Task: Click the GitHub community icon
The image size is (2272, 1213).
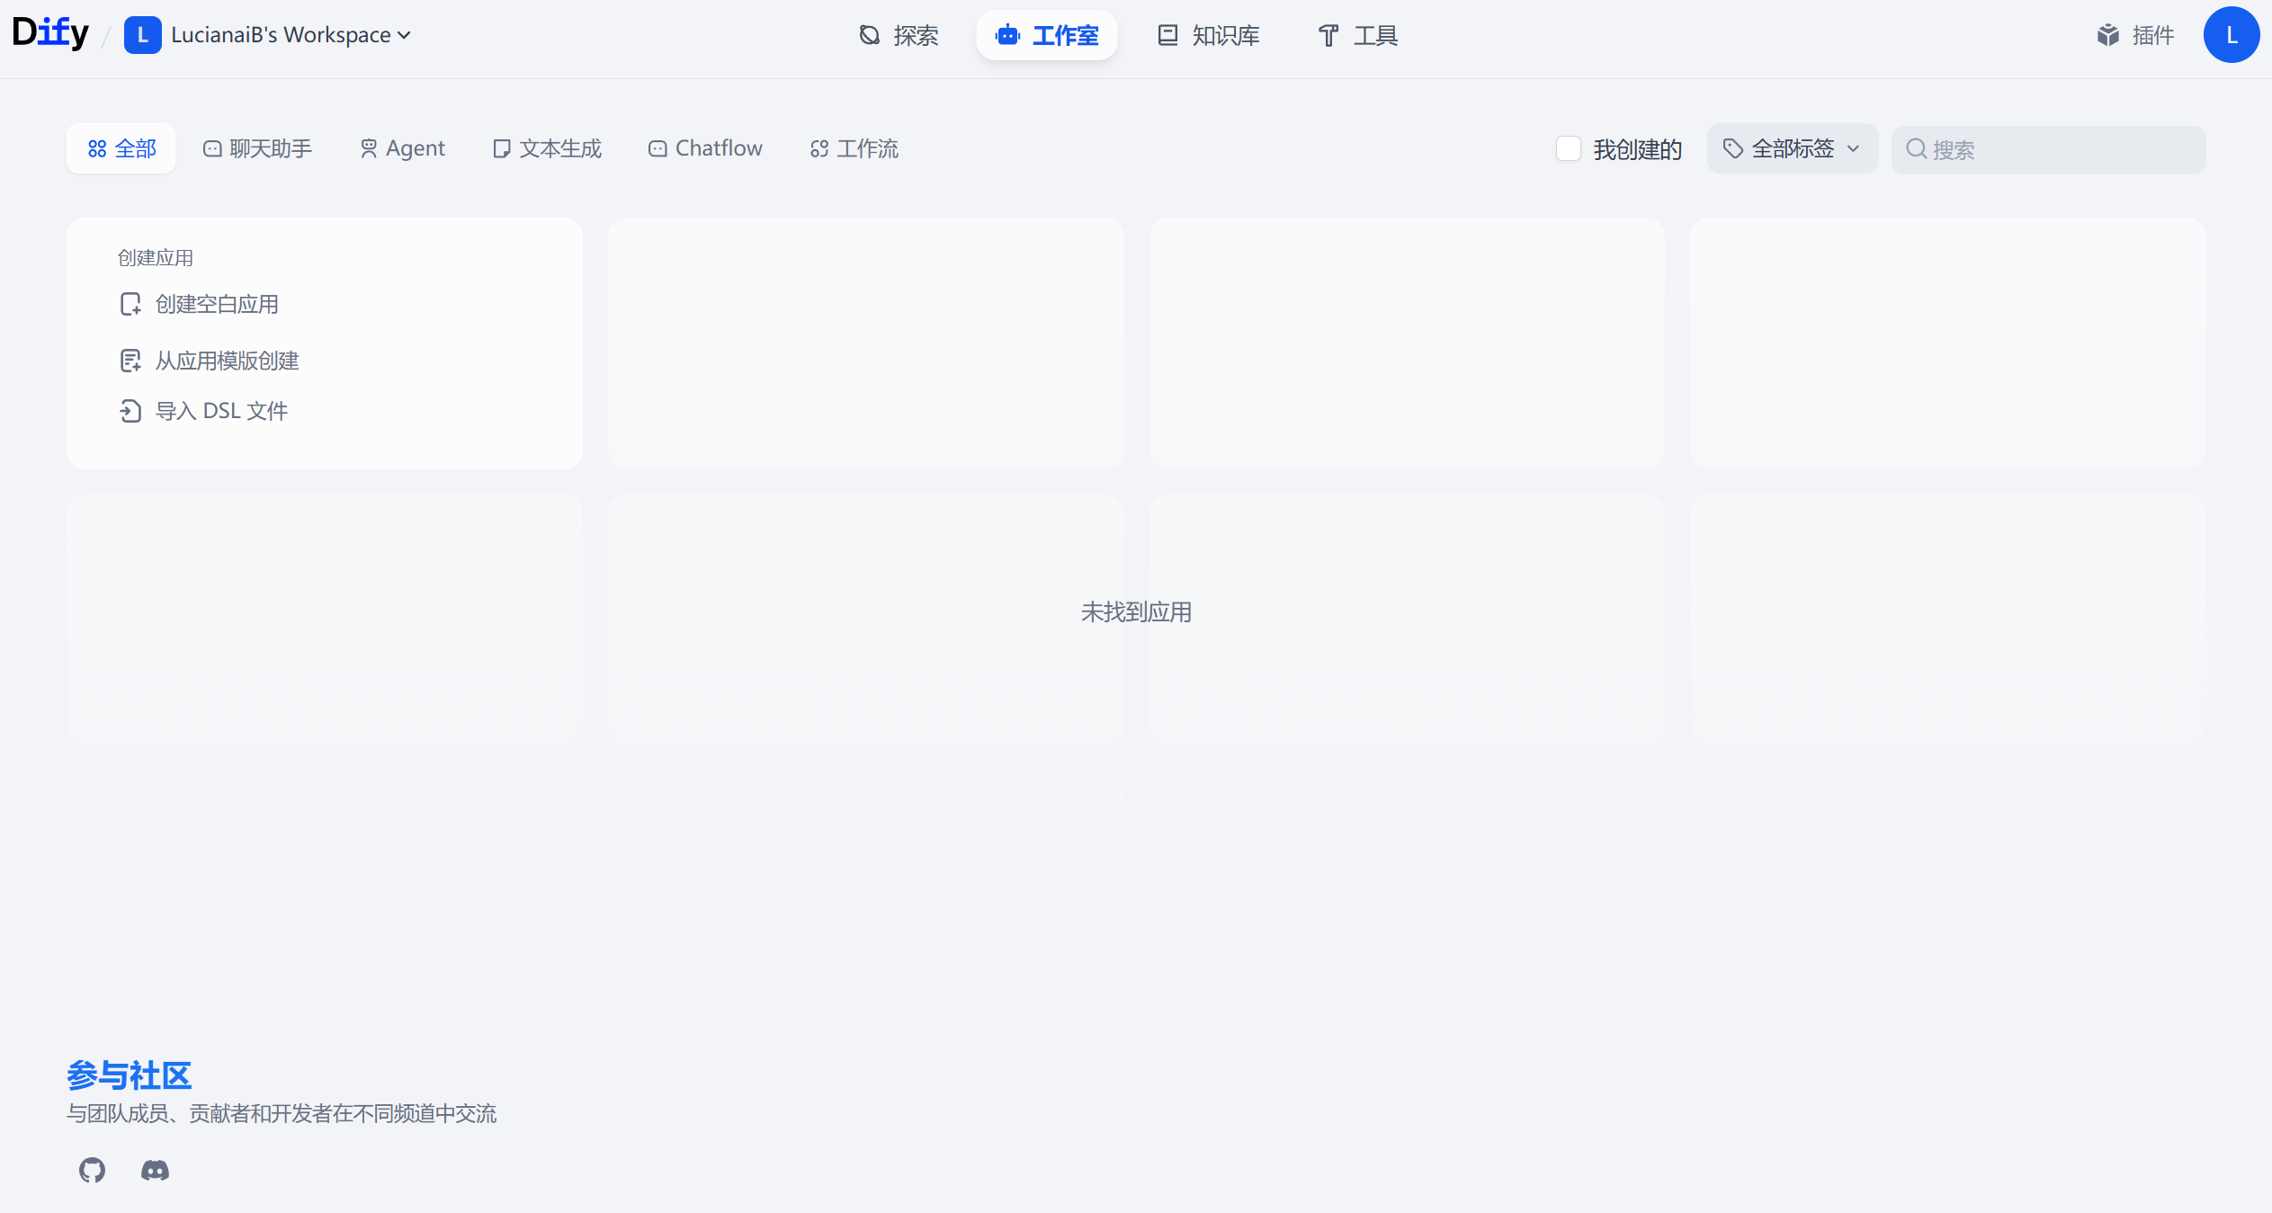Action: pyautogui.click(x=92, y=1170)
